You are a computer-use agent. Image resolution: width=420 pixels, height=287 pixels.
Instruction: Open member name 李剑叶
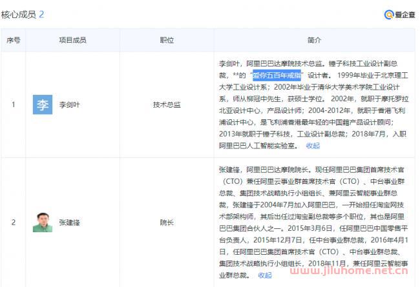point(72,104)
